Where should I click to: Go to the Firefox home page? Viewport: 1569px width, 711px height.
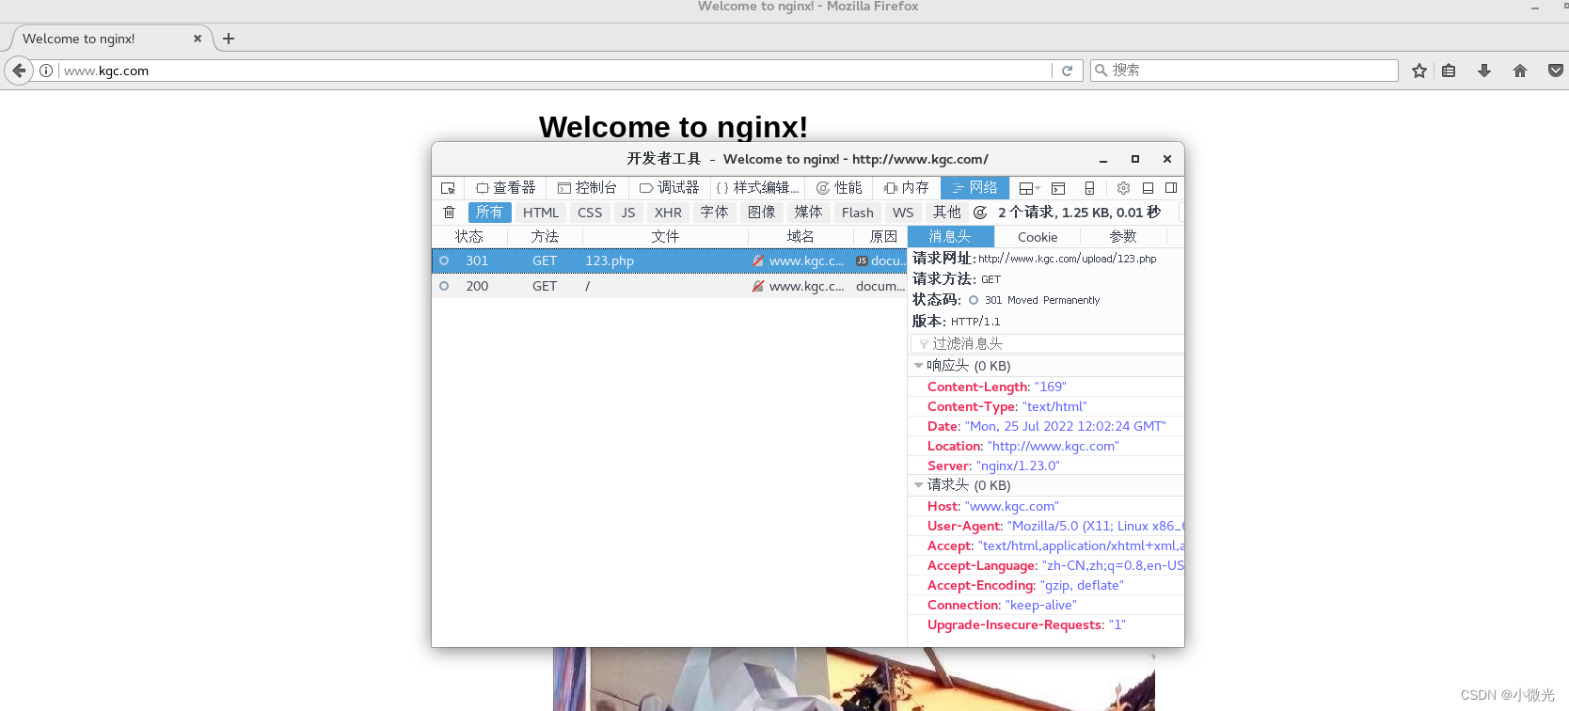[x=1520, y=71]
